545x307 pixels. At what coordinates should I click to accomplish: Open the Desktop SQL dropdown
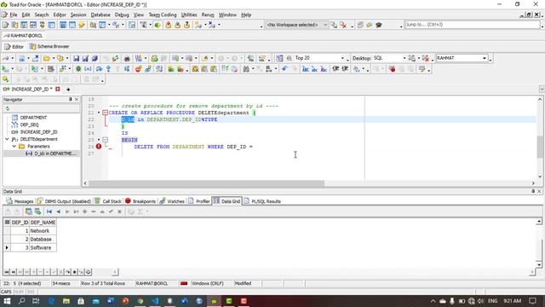(404, 58)
